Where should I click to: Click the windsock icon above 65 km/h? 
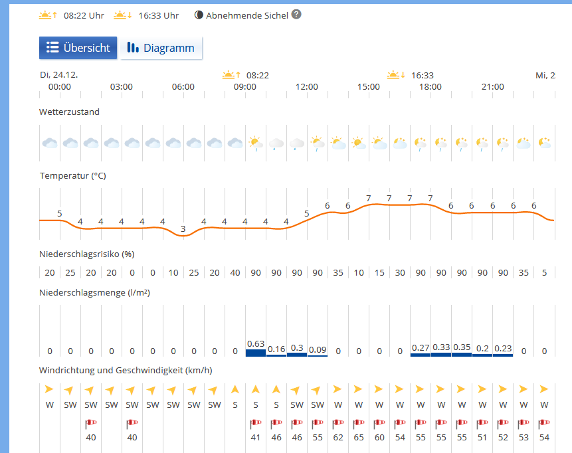click(x=359, y=423)
